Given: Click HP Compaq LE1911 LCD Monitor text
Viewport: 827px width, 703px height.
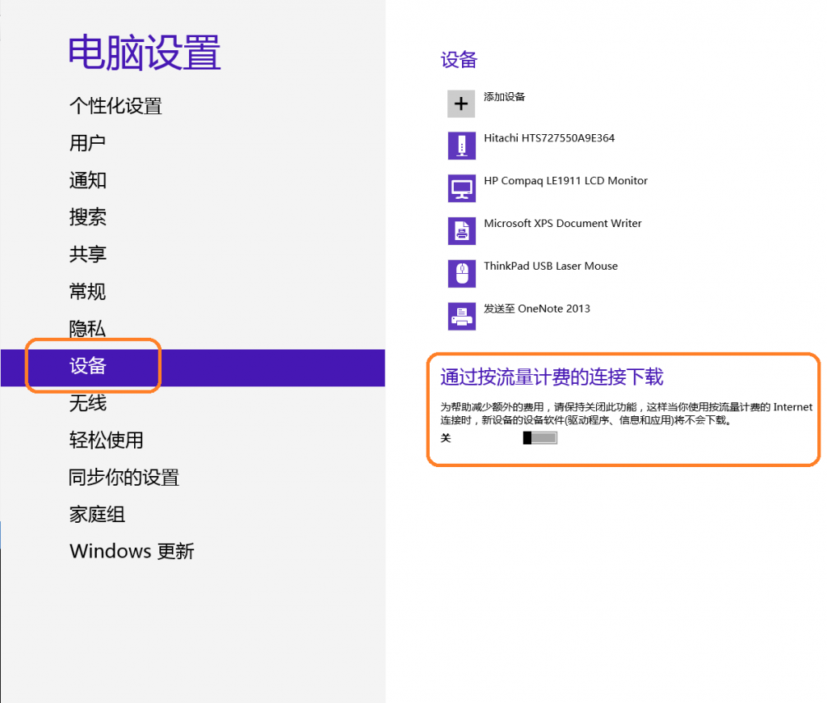Looking at the screenshot, I should tap(565, 180).
